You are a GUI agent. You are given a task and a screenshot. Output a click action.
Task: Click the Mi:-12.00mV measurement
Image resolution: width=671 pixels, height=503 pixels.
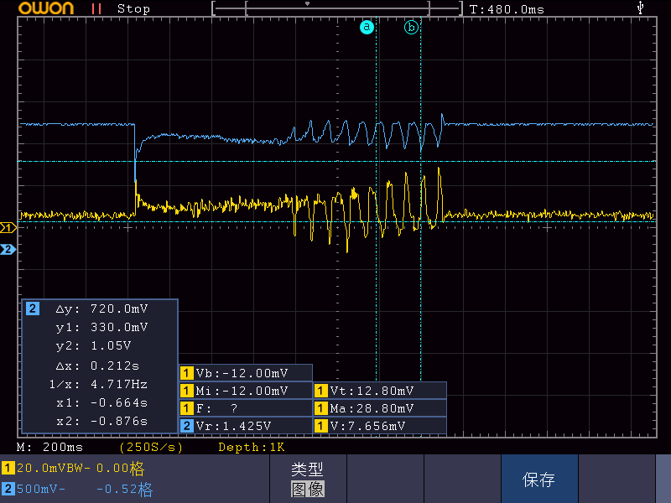pos(246,391)
